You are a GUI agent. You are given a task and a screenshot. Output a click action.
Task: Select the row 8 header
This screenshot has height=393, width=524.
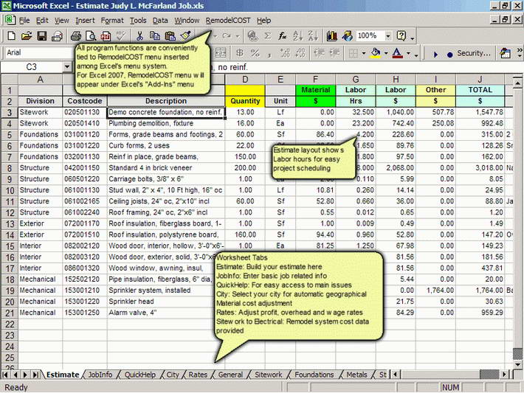tap(10, 168)
